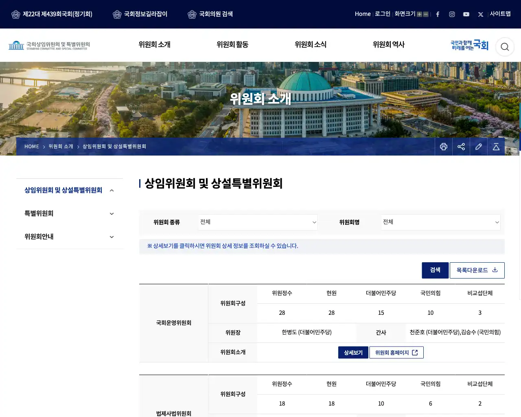This screenshot has height=417, width=521.
Task: Open the 위원회명 dropdown
Action: point(441,222)
